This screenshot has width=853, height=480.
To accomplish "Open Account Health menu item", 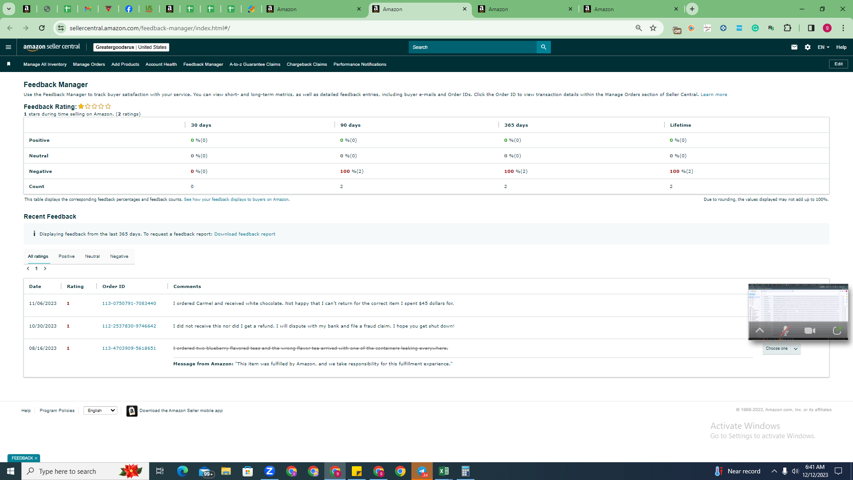I will pyautogui.click(x=161, y=64).
